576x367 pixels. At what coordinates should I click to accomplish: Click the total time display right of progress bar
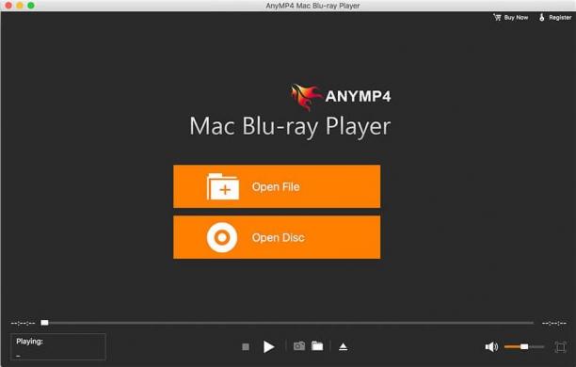[x=554, y=324]
